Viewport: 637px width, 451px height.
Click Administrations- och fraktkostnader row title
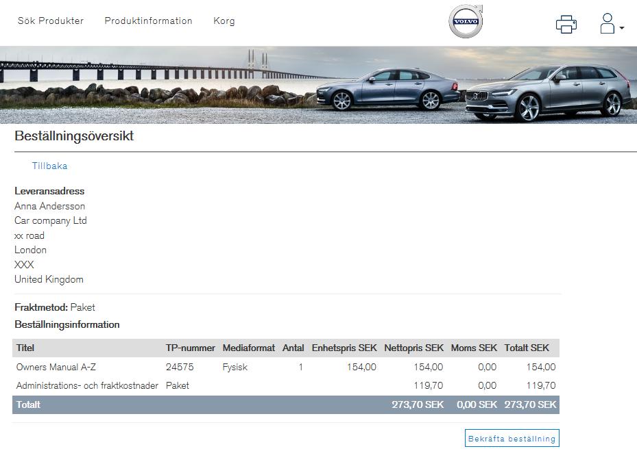pyautogui.click(x=87, y=386)
